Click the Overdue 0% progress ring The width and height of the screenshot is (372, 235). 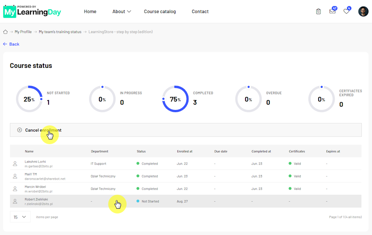coord(248,99)
